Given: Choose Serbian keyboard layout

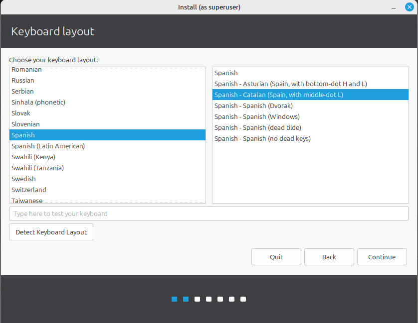Looking at the screenshot, I should 23,91.
